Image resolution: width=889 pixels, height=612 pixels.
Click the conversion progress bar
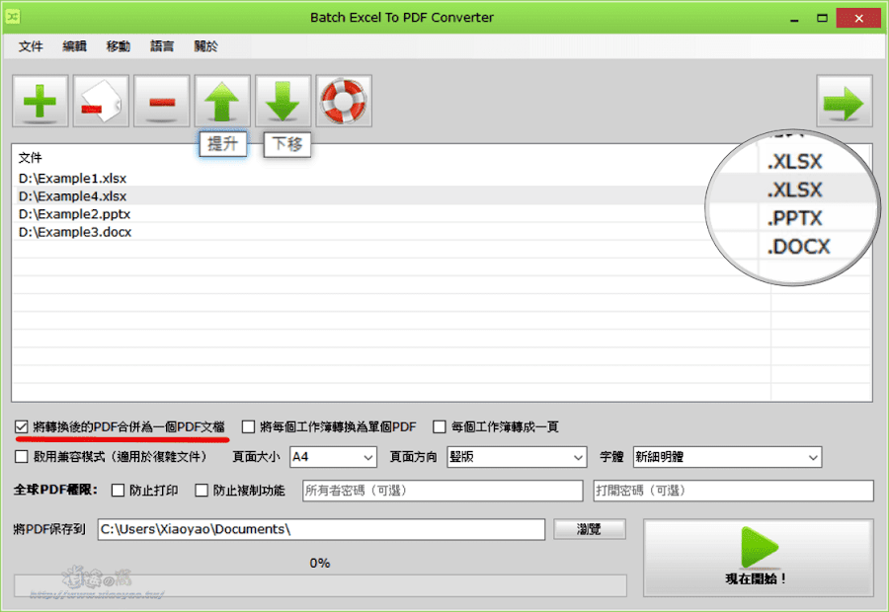(320, 585)
